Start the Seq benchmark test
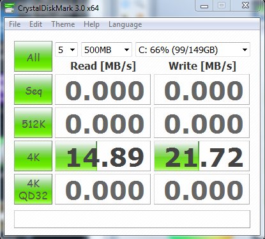Image resolution: width=265 pixels, height=239 pixels. [33, 89]
